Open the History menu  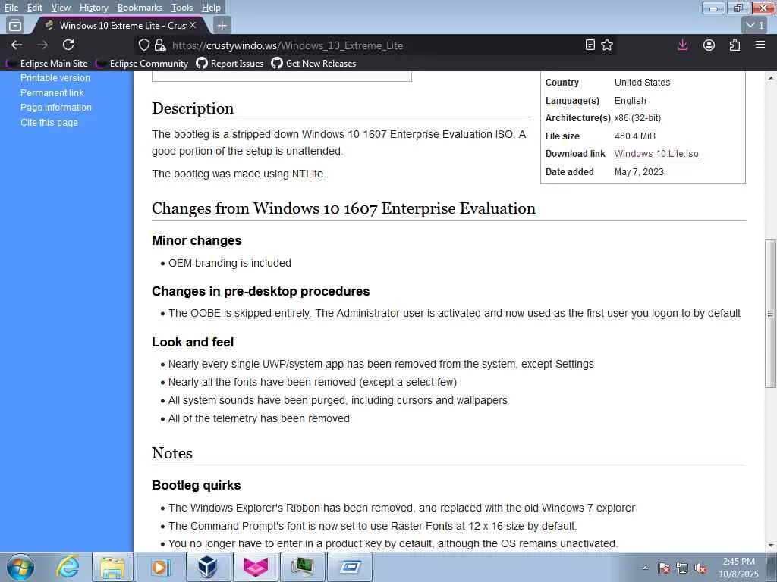93,8
